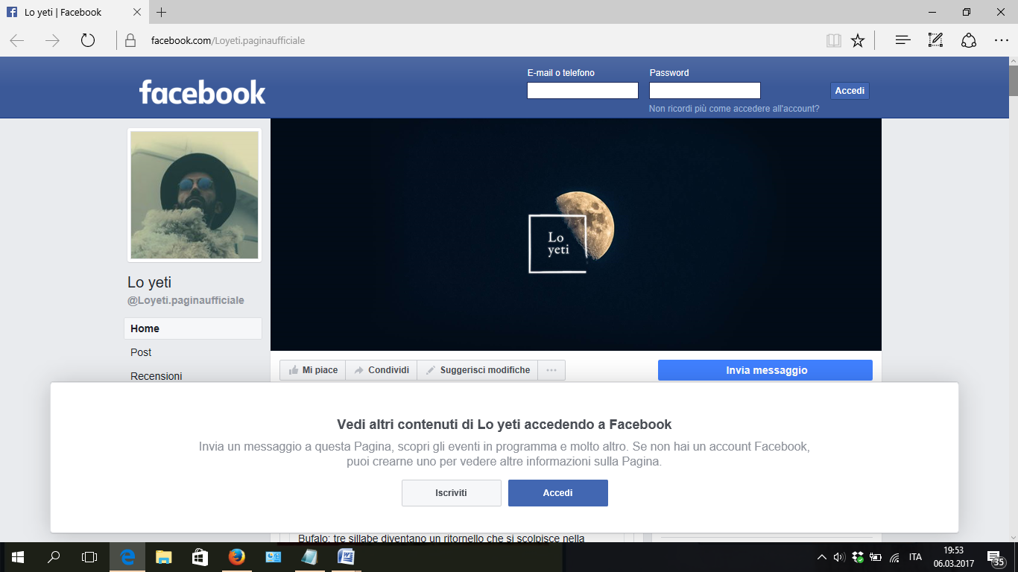Click the vertical scrollbar thumb
The width and height of the screenshot is (1018, 572).
pyautogui.click(x=1013, y=80)
